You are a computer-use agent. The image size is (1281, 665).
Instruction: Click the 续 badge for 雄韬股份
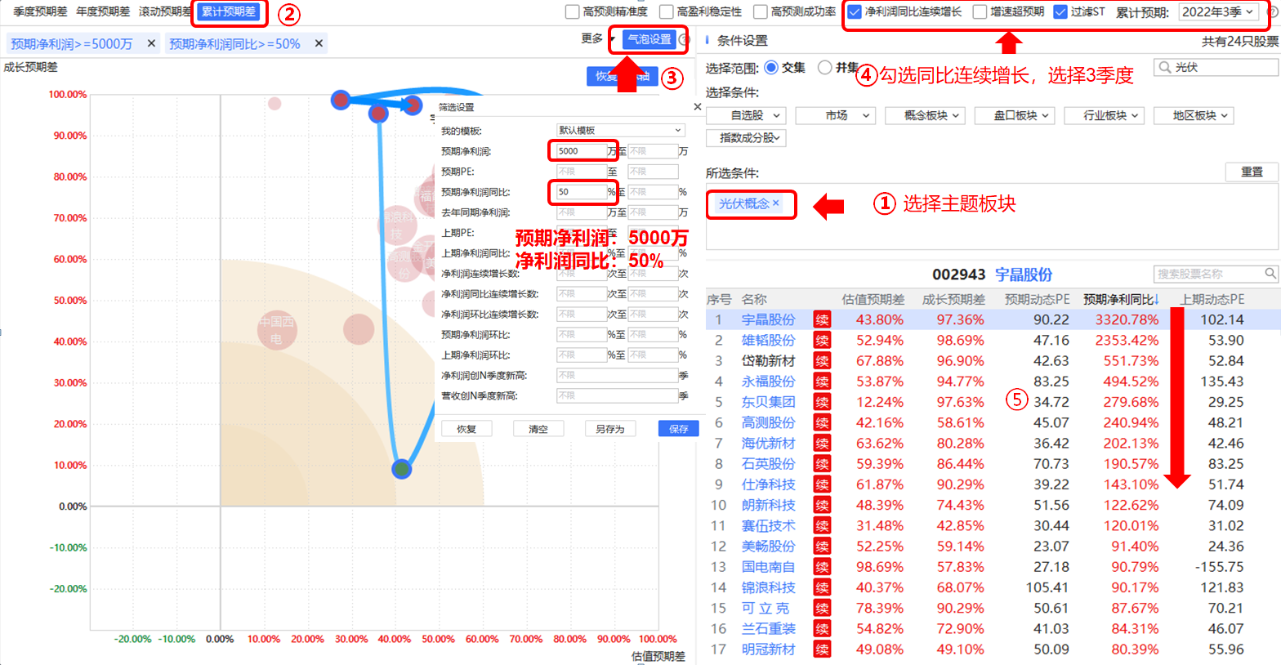tap(822, 341)
